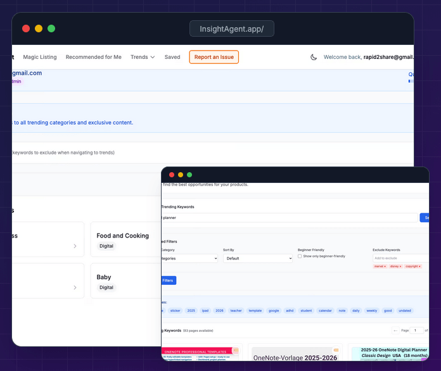Image resolution: width=441 pixels, height=371 pixels.
Task: Click the previous page arrow icon
Action: (x=396, y=330)
